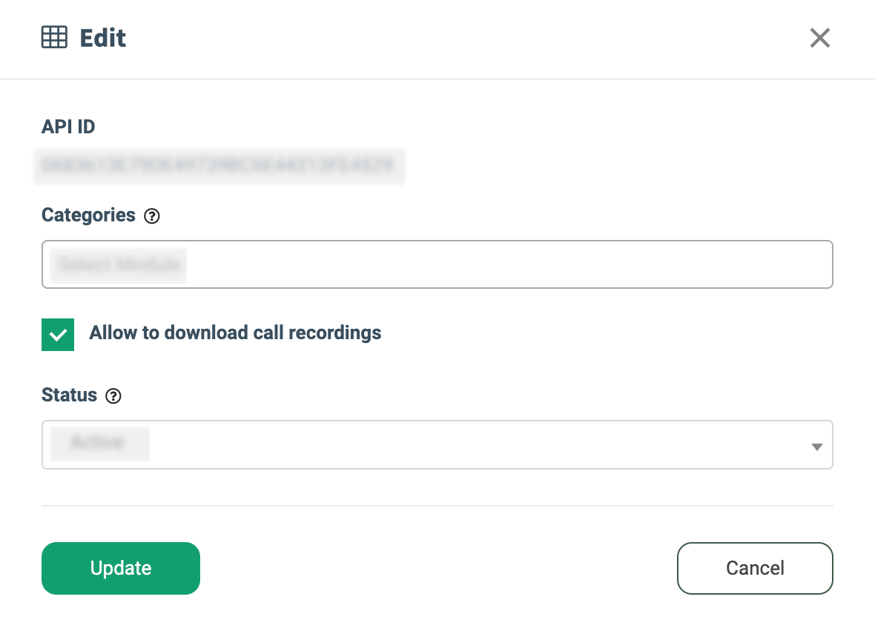875x628 pixels.
Task: Click the Allow to download call recordings label
Action: pos(235,333)
